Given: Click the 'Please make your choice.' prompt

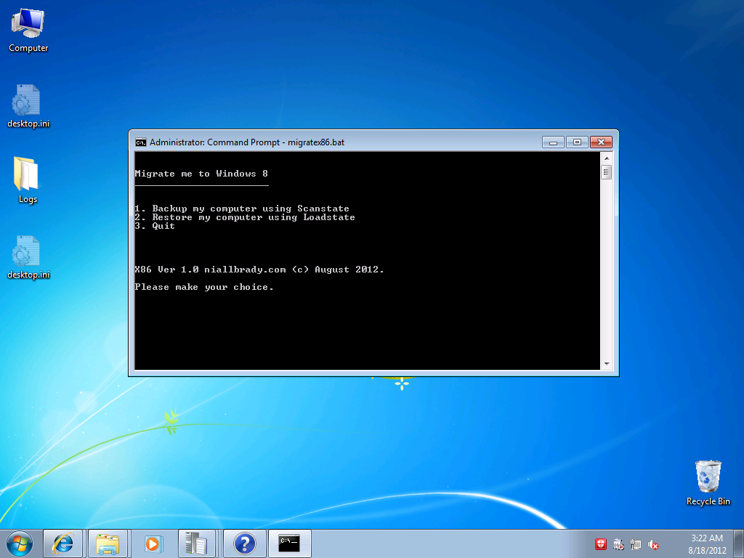Looking at the screenshot, I should (x=204, y=287).
